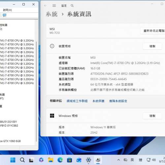Go back in the Settings window
The image size is (165, 165).
tap(46, 6)
